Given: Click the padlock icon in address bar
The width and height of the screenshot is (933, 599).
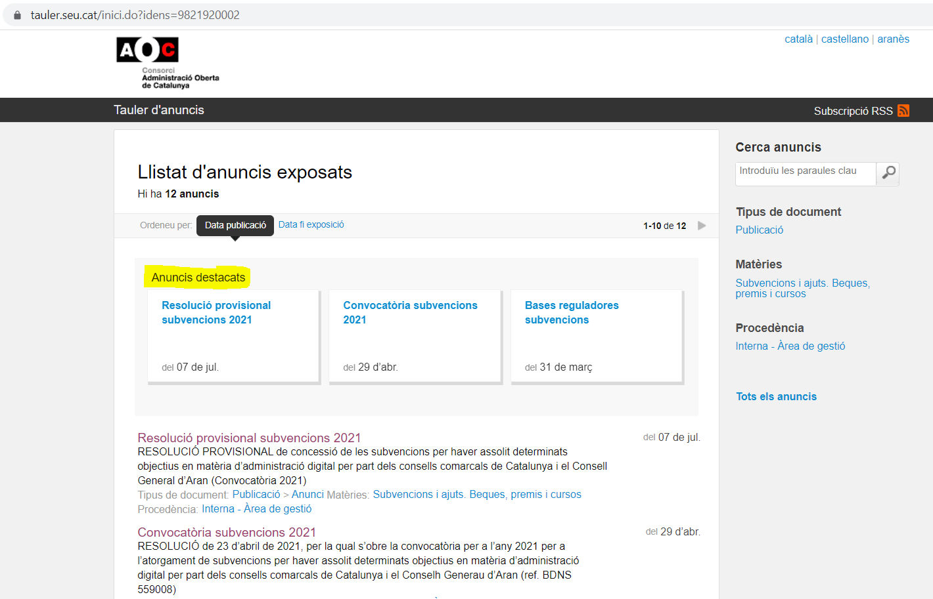Looking at the screenshot, I should (x=18, y=15).
